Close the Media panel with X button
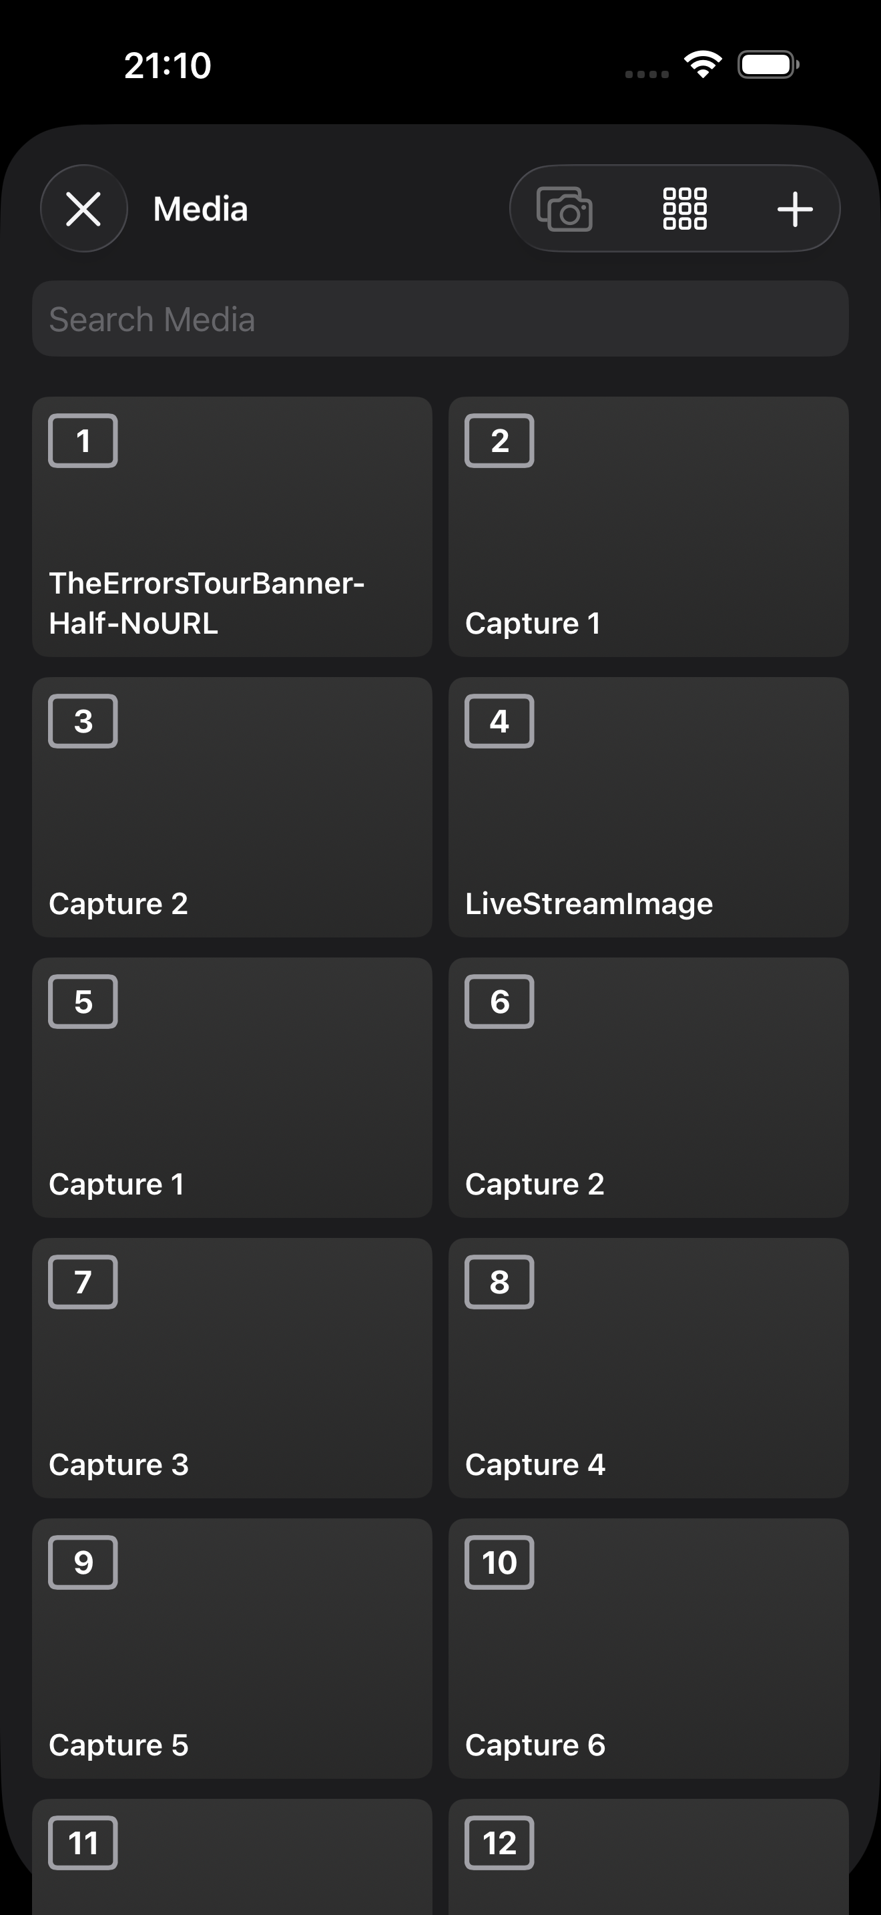Viewport: 881px width, 1915px height. point(83,209)
